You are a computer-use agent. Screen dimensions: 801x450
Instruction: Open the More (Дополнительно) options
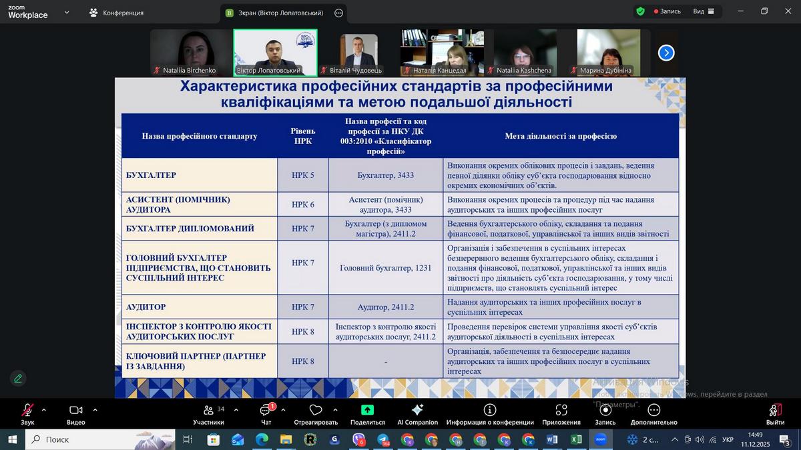click(653, 413)
